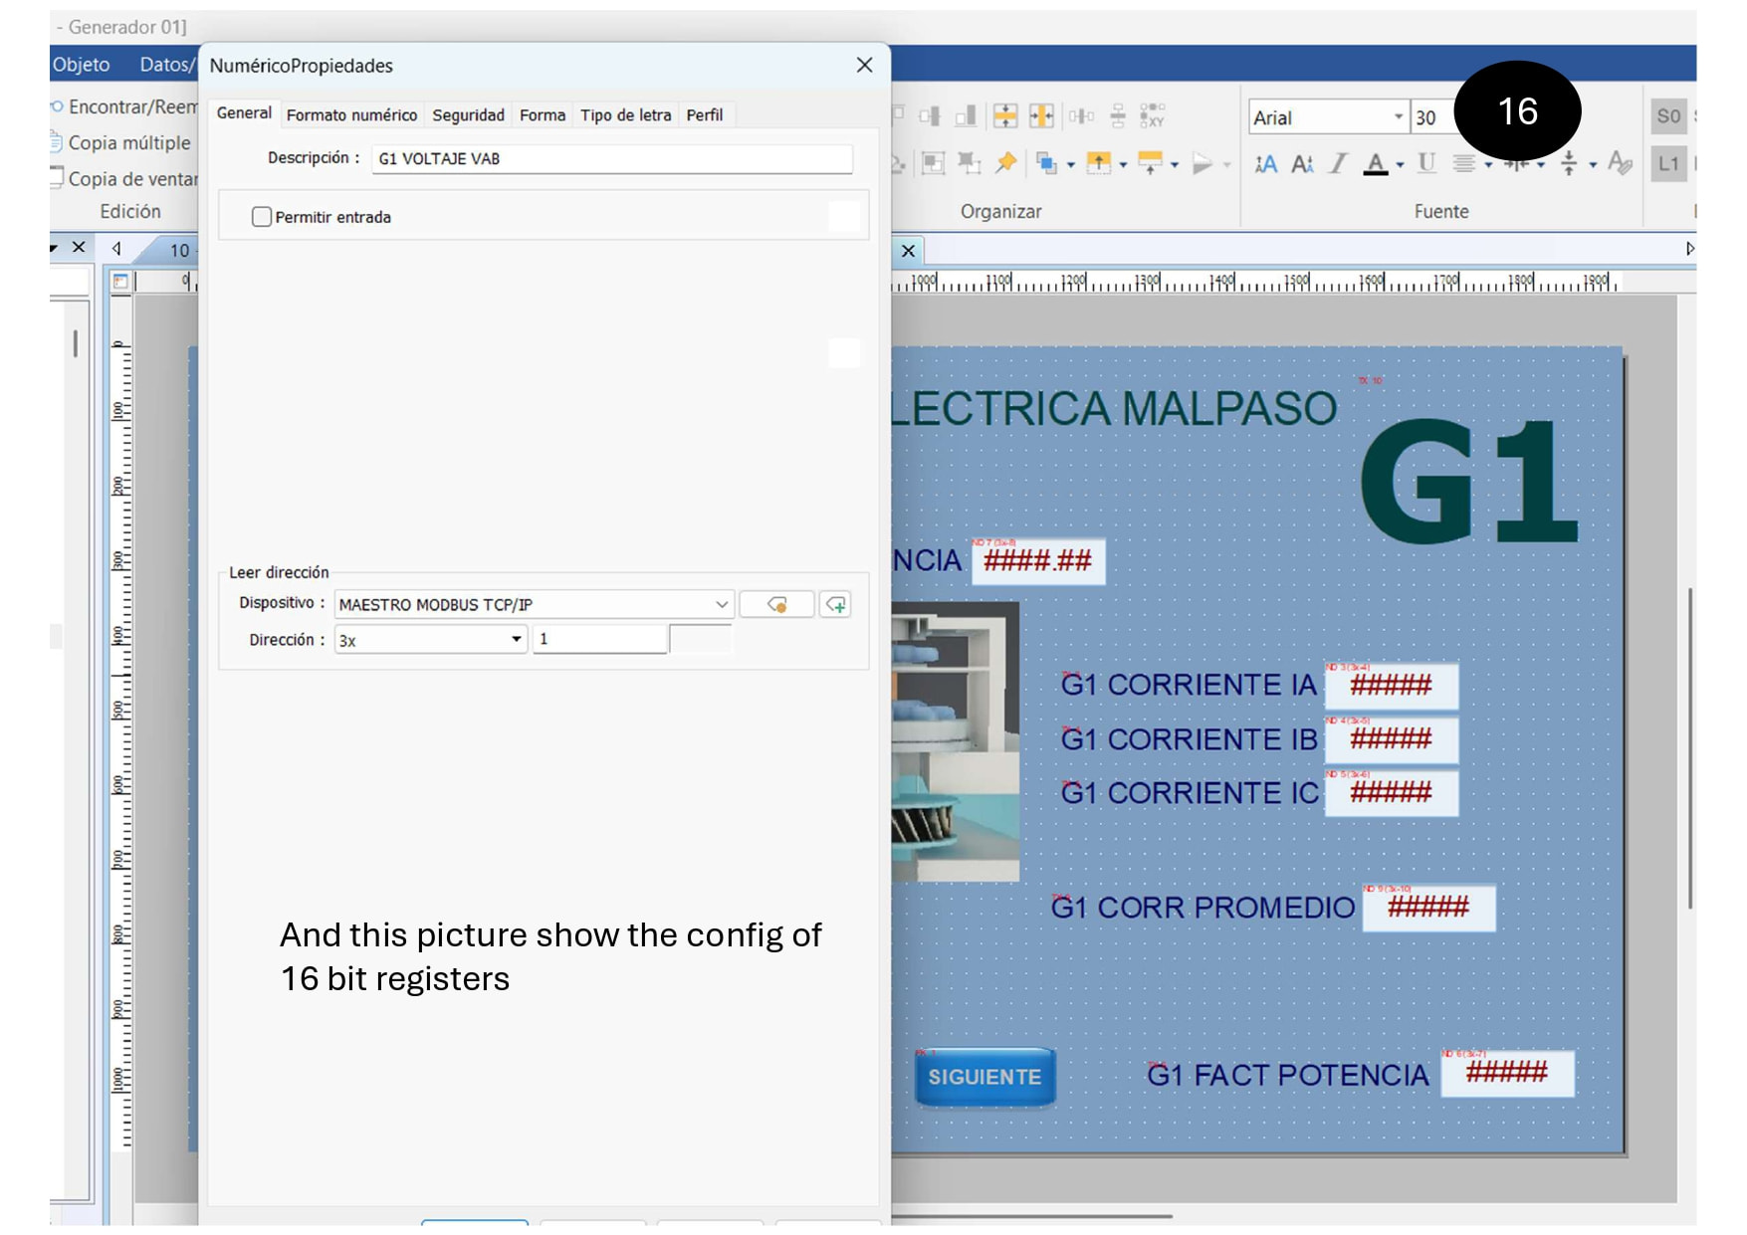Open the Arial font name dropdown

(x=1398, y=117)
